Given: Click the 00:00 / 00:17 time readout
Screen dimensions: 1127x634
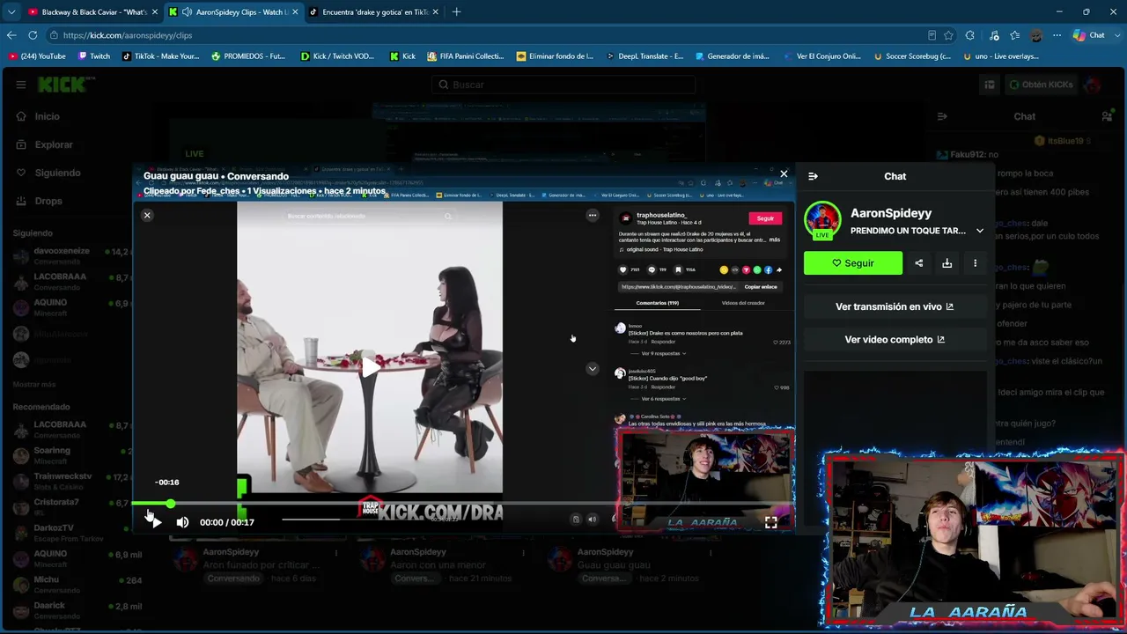Looking at the screenshot, I should click(x=227, y=522).
